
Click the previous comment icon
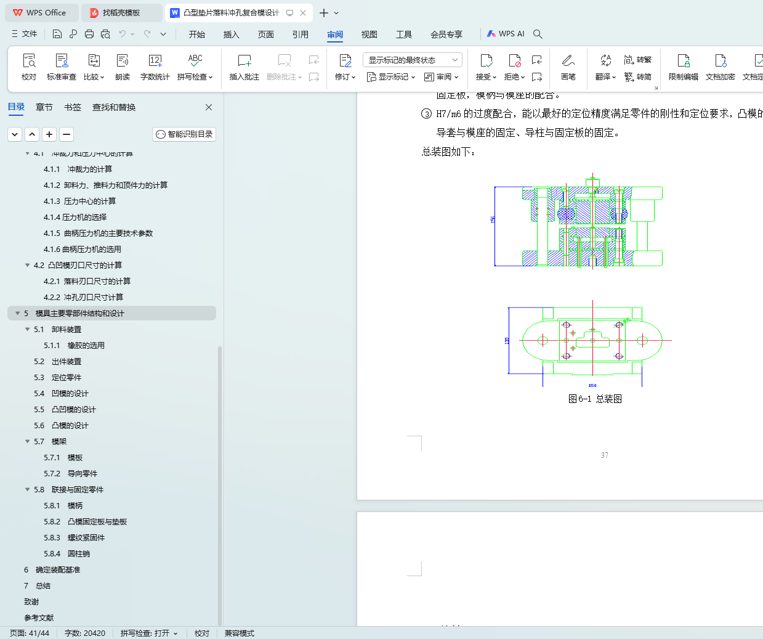click(314, 60)
